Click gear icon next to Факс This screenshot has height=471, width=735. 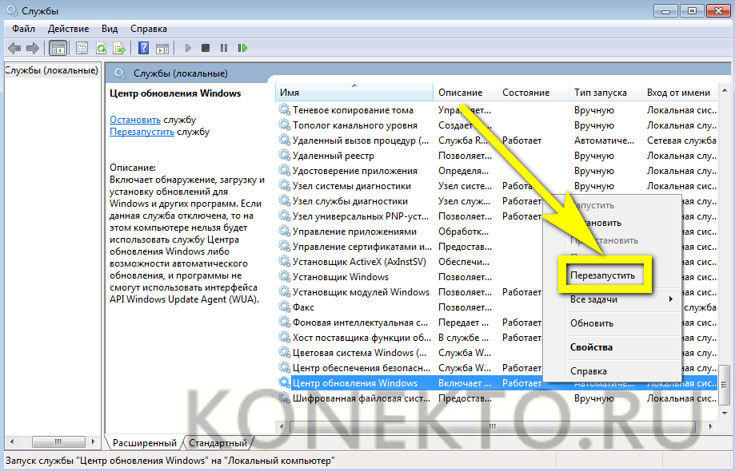click(x=284, y=307)
